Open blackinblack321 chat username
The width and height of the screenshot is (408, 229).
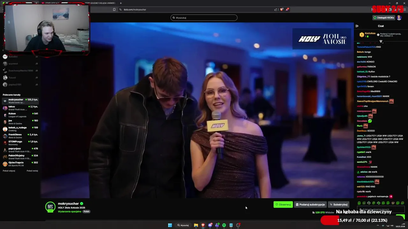[x=365, y=182]
